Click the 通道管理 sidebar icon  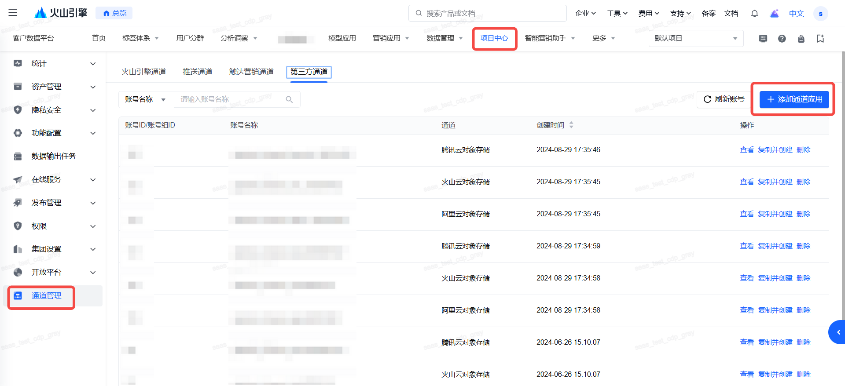[18, 295]
